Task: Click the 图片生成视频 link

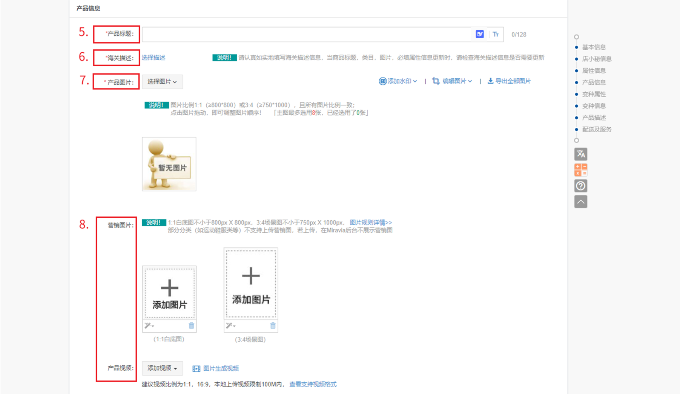Action: click(x=221, y=368)
